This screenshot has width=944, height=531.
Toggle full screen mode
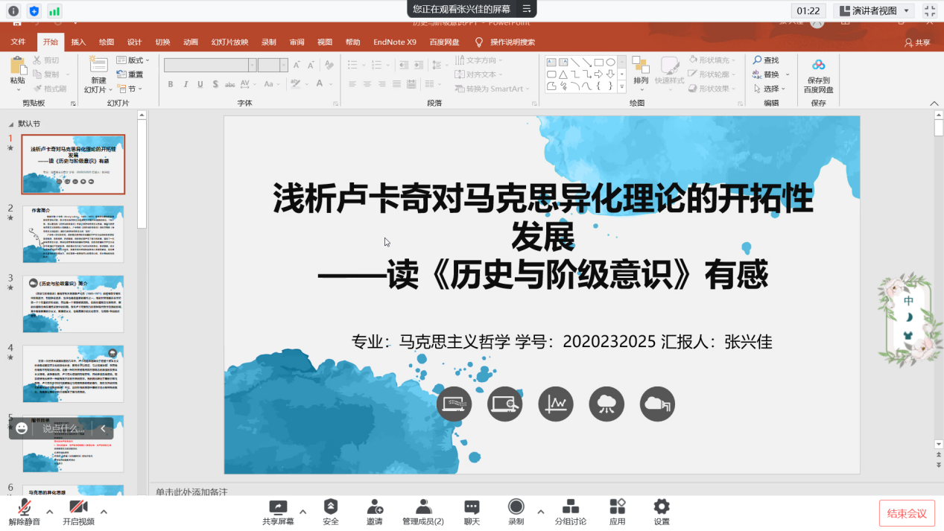pos(930,10)
